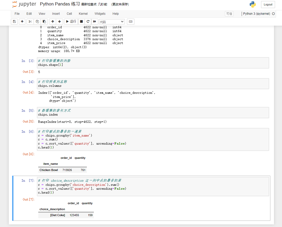The width and height of the screenshot is (282, 227).
Task: Click kernel idle indicator circle
Action: tap(273, 14)
